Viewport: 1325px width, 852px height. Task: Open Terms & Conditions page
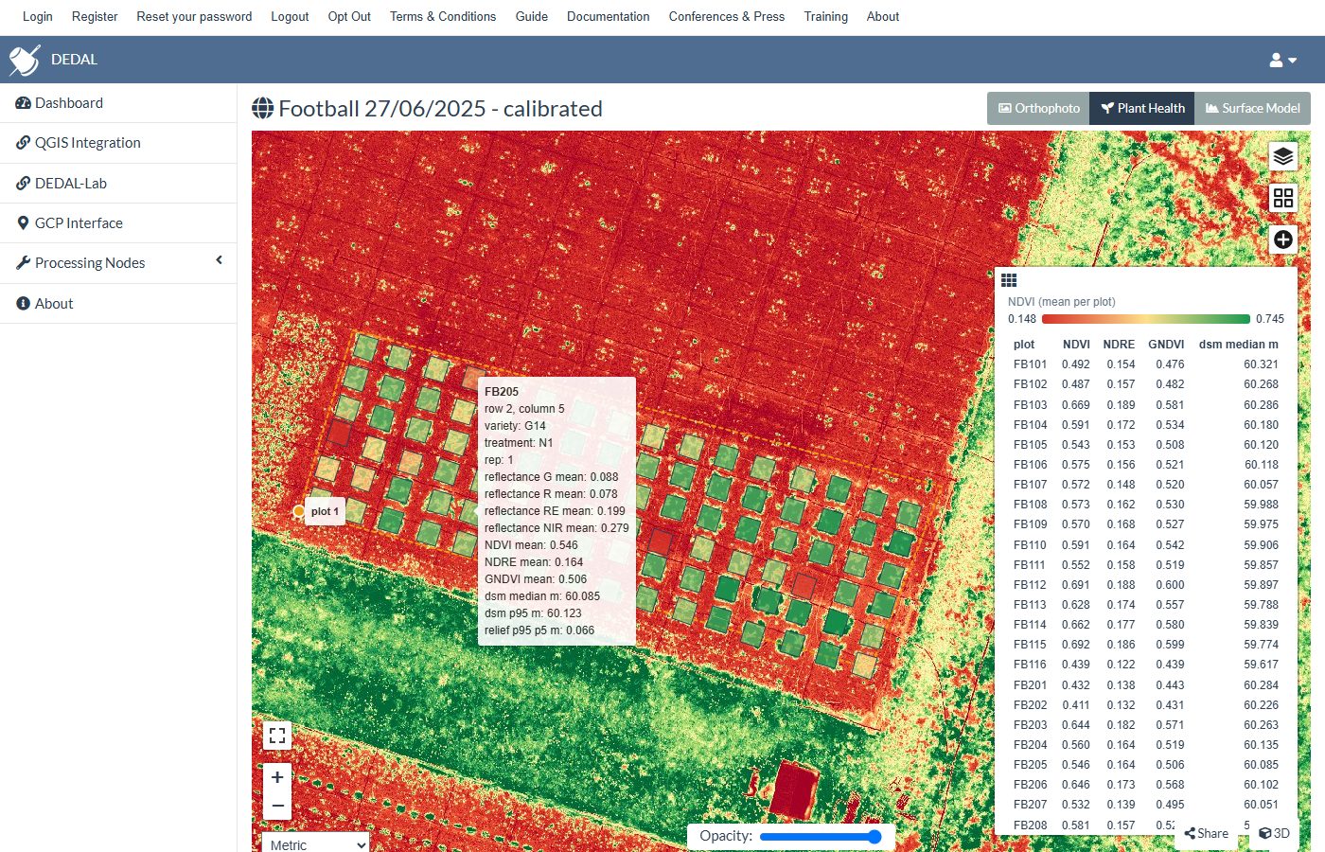pos(443,16)
